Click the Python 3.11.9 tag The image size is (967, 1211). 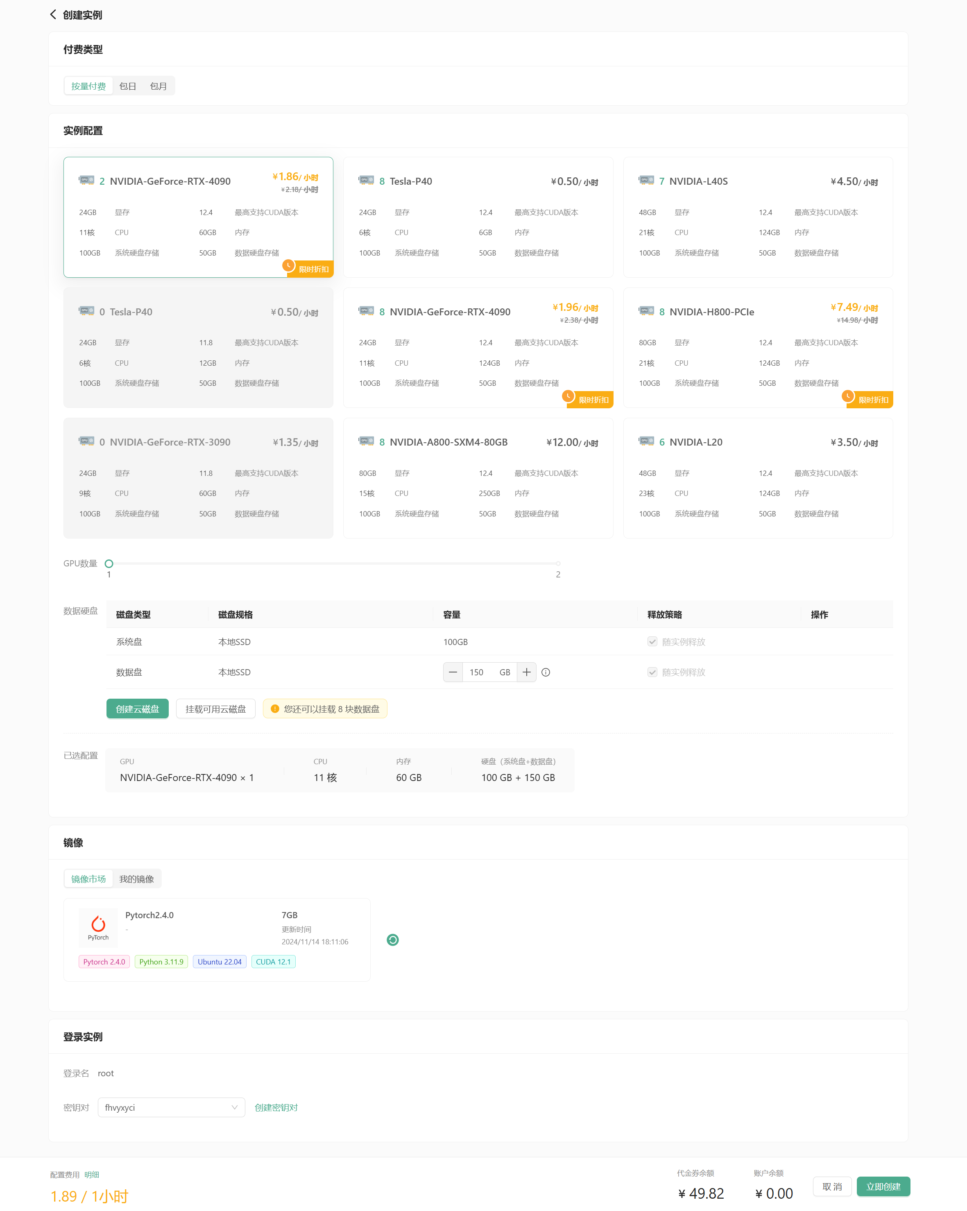point(161,962)
